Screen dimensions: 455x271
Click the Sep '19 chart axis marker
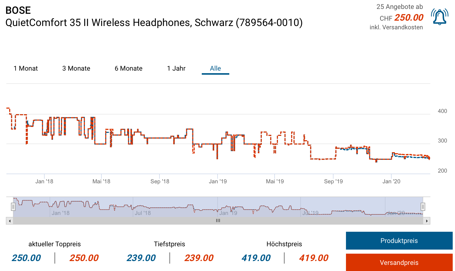tap(333, 181)
